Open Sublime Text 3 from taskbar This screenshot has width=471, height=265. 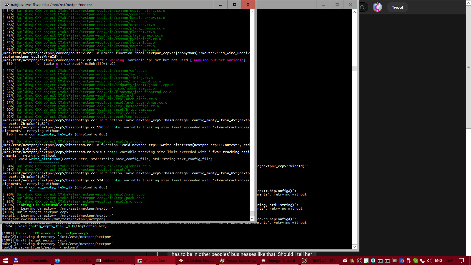[111, 261]
